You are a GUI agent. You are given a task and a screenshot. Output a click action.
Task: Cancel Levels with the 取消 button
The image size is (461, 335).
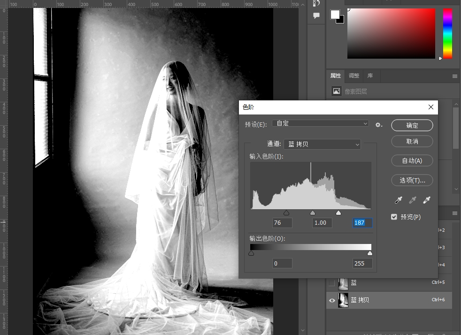412,141
